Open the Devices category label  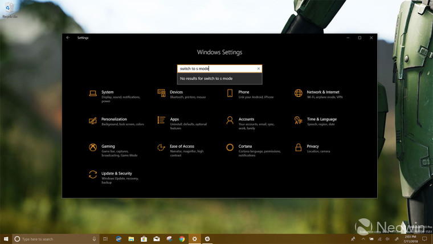pos(176,92)
